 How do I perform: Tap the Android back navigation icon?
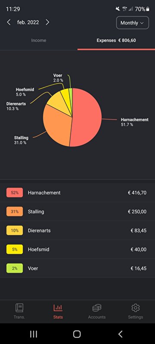[x=120, y=334]
